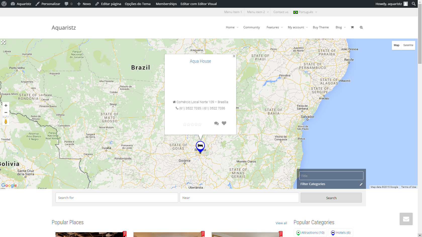Click the envelope contact button
422x237 pixels.
tap(406, 219)
